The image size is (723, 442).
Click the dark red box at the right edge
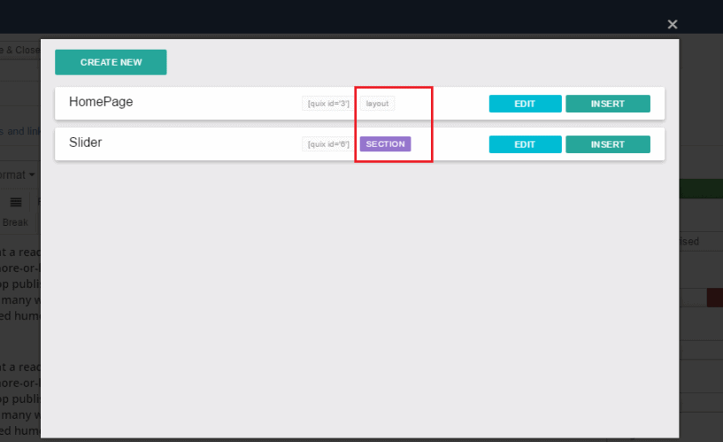click(714, 298)
